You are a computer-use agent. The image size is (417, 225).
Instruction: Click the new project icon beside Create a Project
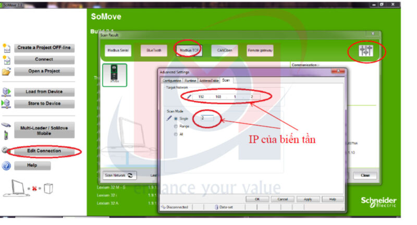[6, 48]
